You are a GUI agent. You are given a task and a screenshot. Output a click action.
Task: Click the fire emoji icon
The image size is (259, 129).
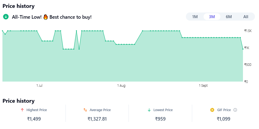pyautogui.click(x=46, y=17)
